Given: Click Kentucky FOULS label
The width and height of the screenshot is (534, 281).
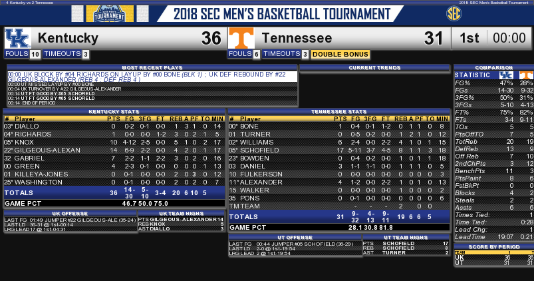Looking at the screenshot, I should coord(17,54).
